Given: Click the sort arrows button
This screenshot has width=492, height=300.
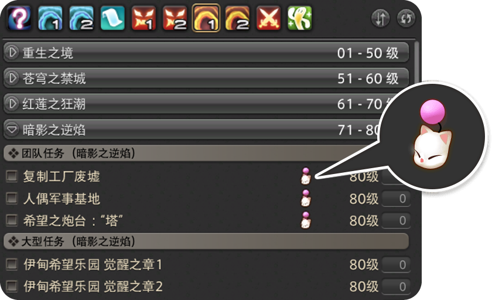Looking at the screenshot, I should 380,19.
